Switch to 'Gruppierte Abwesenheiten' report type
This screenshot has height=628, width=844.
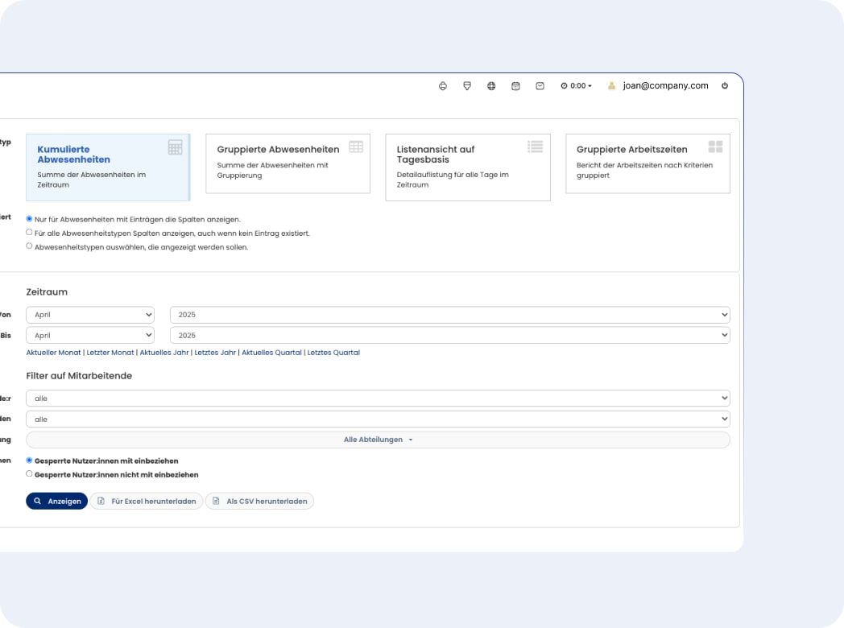(288, 163)
